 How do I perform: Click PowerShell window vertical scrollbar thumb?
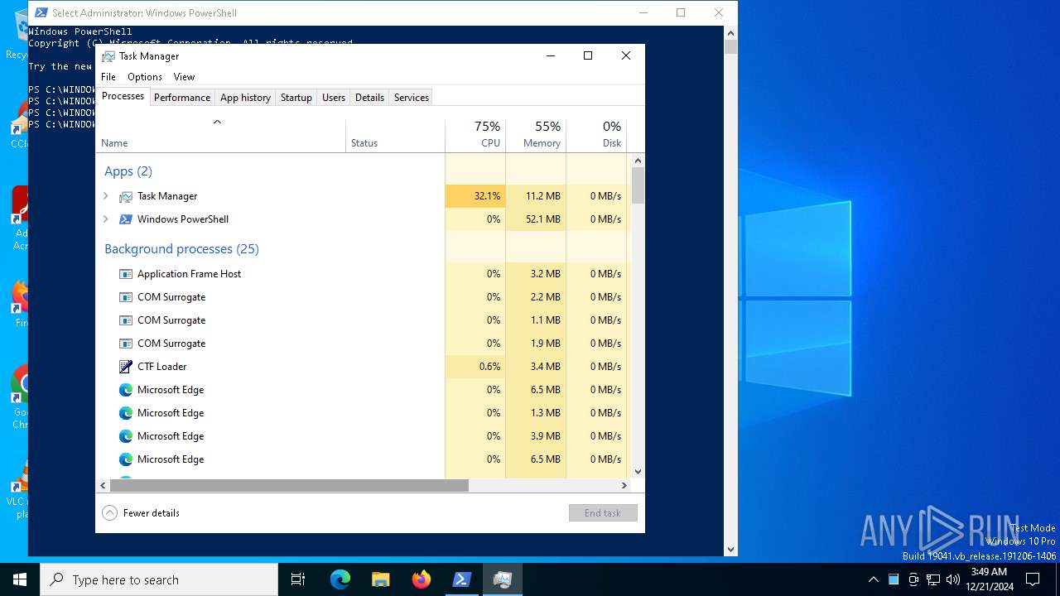click(x=730, y=46)
